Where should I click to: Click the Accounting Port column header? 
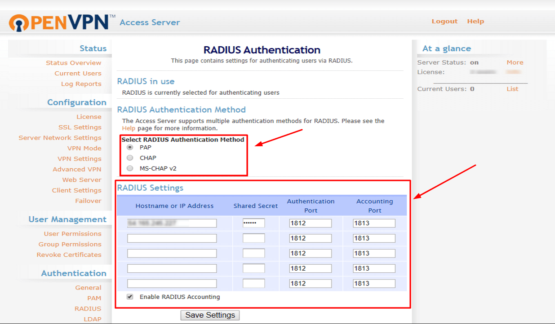coord(375,206)
